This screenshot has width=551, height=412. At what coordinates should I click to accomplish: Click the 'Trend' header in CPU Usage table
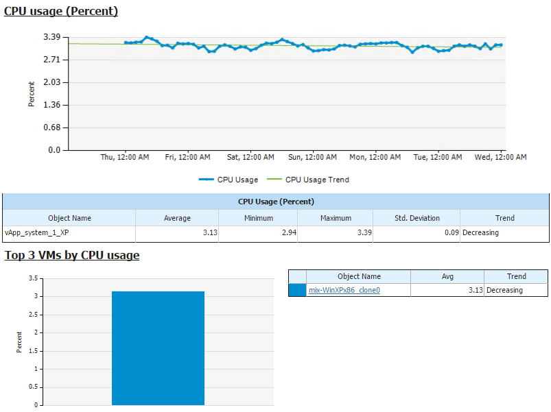click(504, 218)
